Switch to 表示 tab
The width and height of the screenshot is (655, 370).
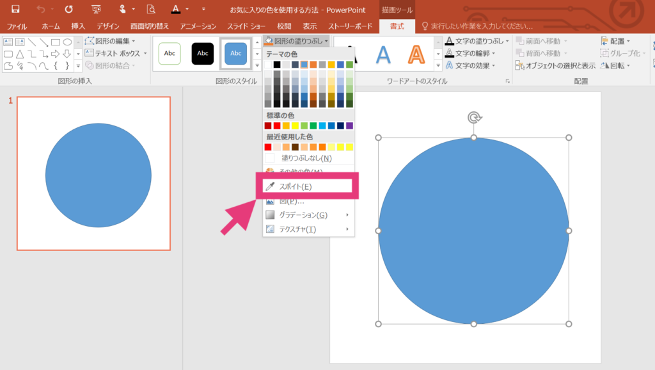(x=310, y=26)
